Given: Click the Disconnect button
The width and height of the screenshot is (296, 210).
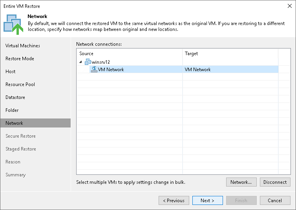Looking at the screenshot, I should [x=275, y=182].
